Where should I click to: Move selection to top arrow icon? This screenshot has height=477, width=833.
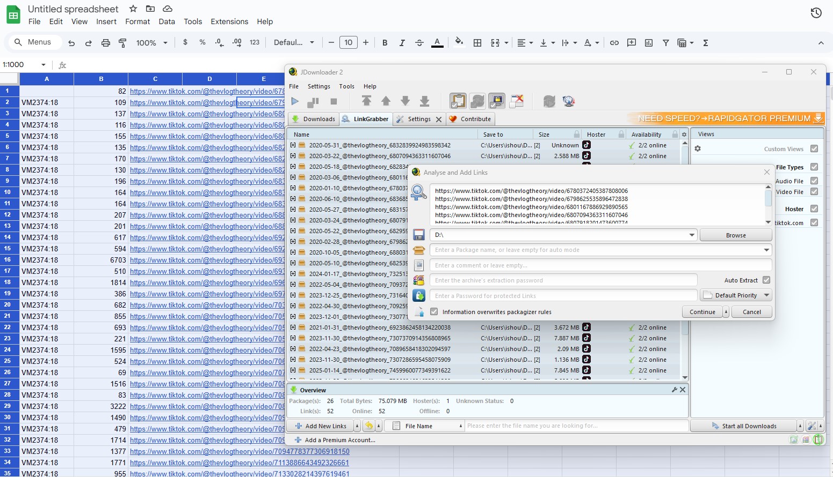pos(366,101)
